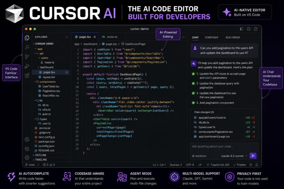
Task: Select the page.tsx editor tab
Action: point(85,37)
